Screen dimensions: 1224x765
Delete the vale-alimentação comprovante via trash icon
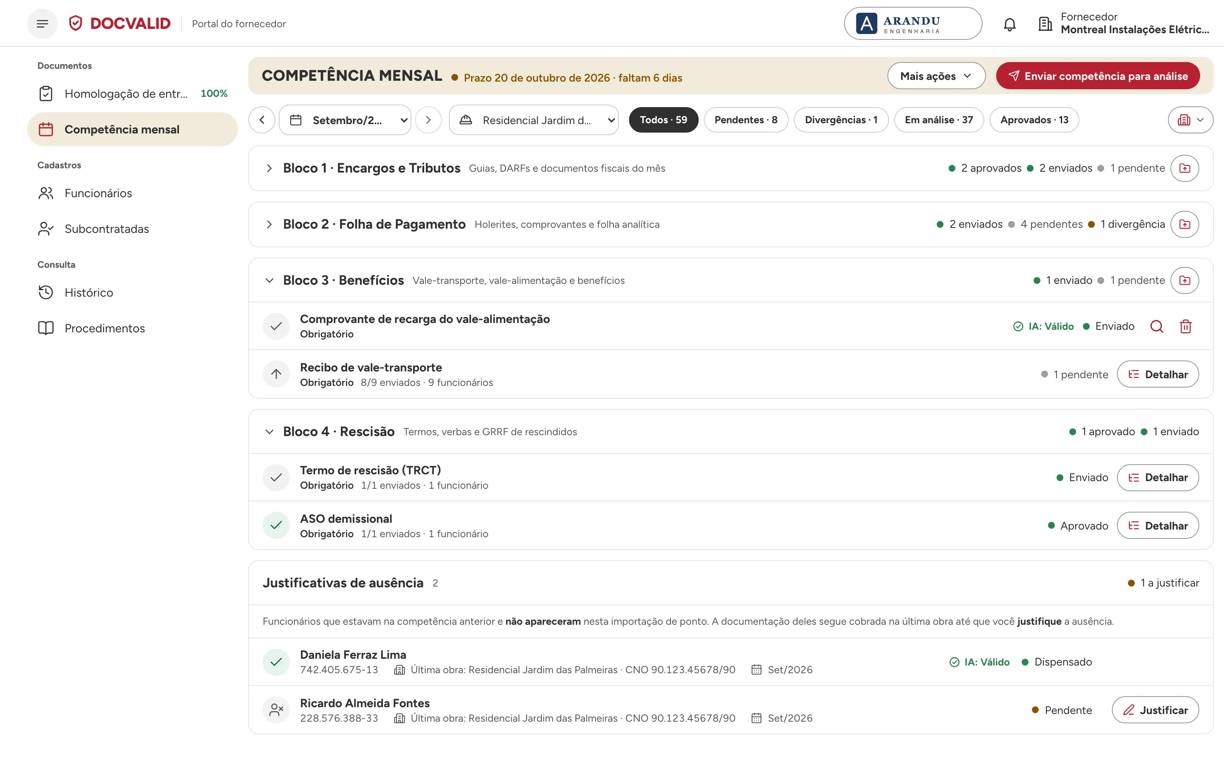click(x=1186, y=326)
